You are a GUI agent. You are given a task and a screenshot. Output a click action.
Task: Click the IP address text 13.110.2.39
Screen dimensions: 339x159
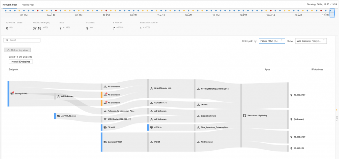click(x=299, y=148)
